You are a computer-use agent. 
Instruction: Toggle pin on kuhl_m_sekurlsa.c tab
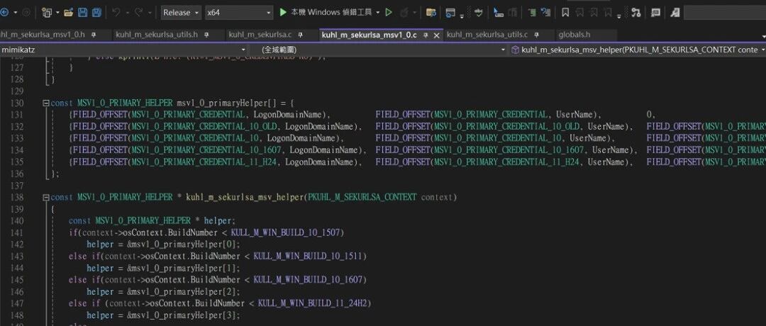click(x=301, y=35)
